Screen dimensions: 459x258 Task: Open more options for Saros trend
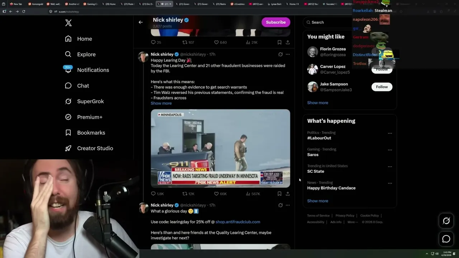390,150
